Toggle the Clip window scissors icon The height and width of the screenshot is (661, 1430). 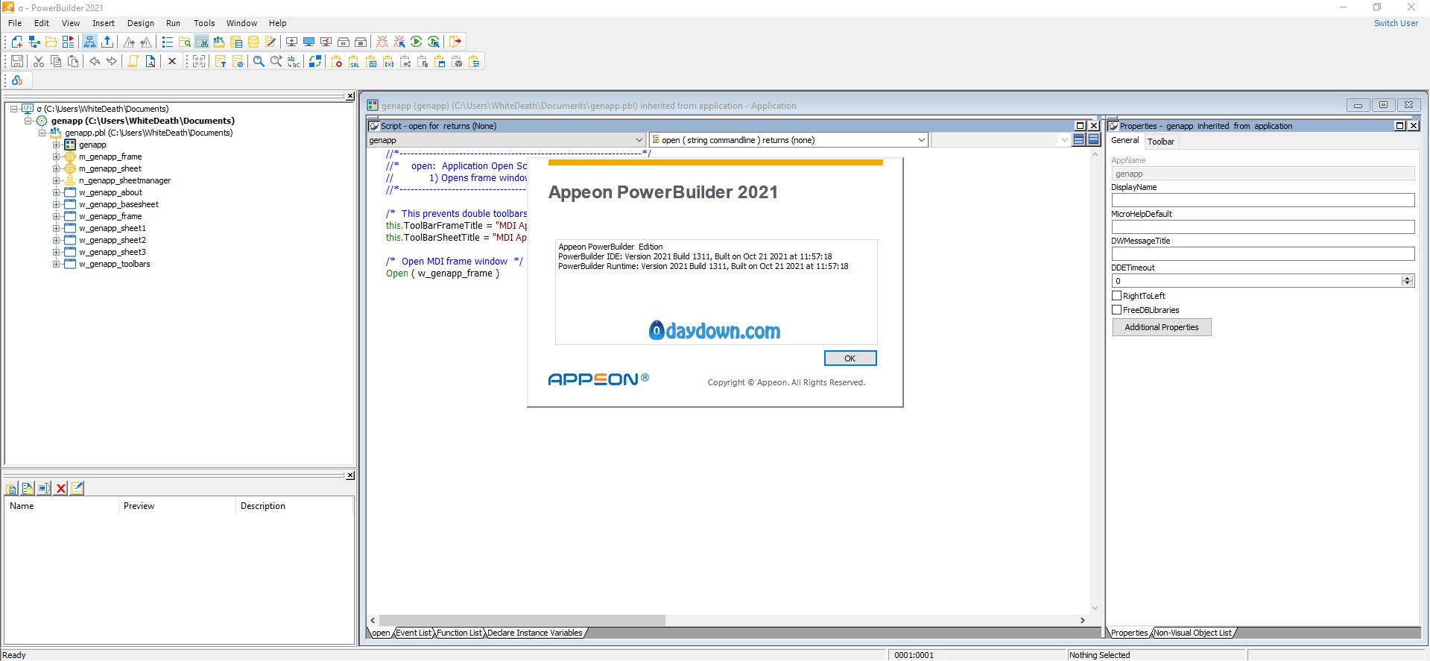(x=202, y=42)
